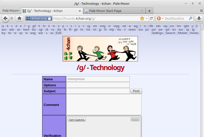Click the Post button
The width and height of the screenshot is (204, 137).
point(136,91)
